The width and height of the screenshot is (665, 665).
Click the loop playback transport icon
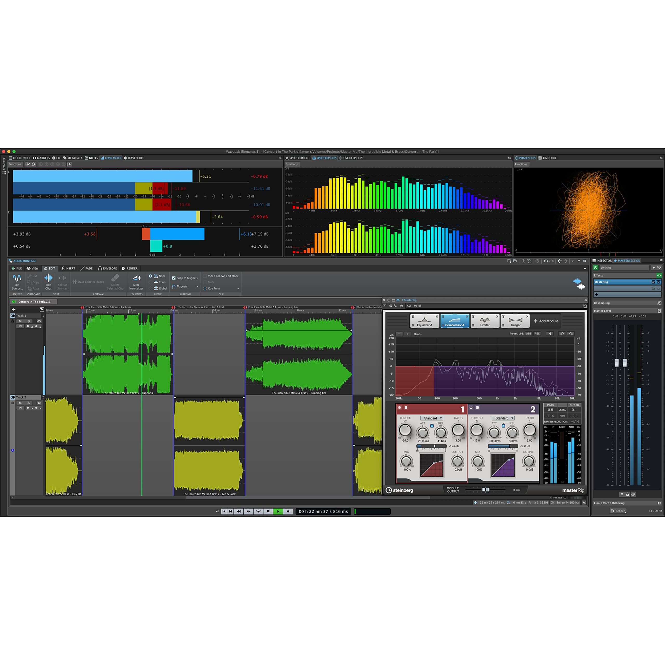[258, 511]
